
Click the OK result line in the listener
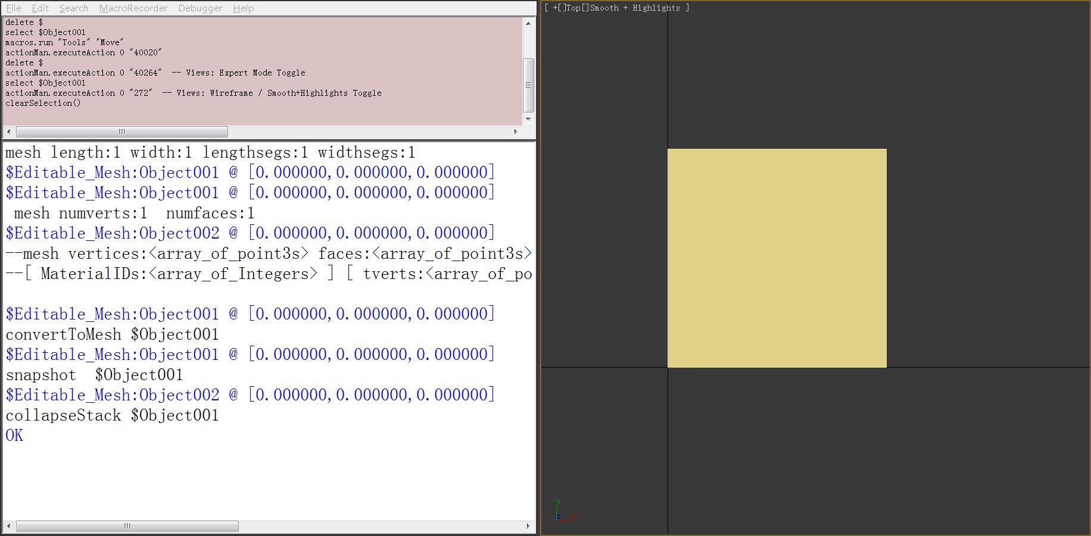click(14, 435)
